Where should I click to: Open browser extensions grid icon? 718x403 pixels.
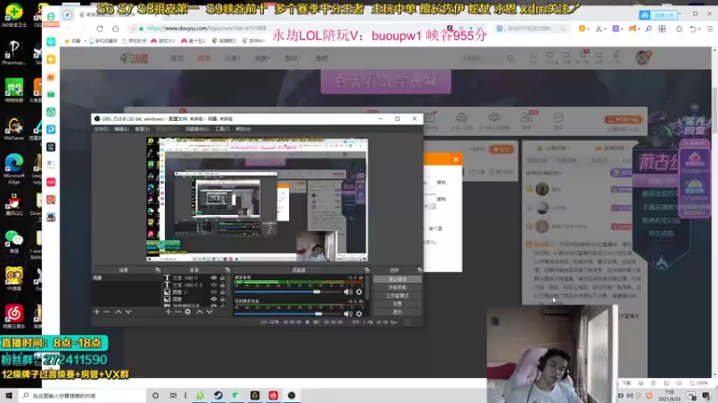pos(662,29)
